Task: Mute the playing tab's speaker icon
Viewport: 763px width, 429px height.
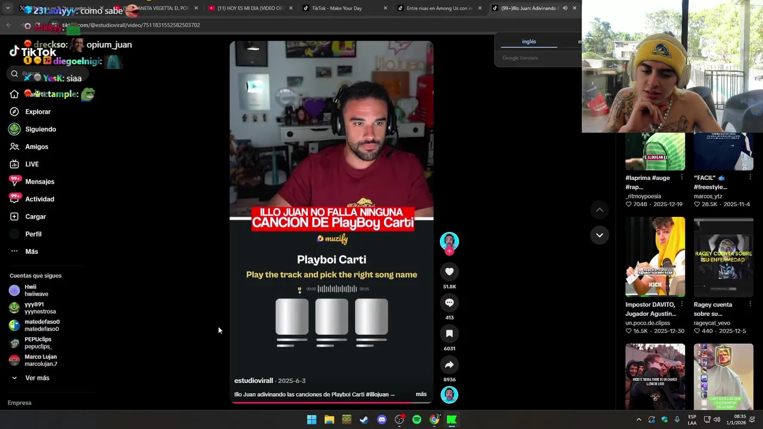Action: pos(565,8)
